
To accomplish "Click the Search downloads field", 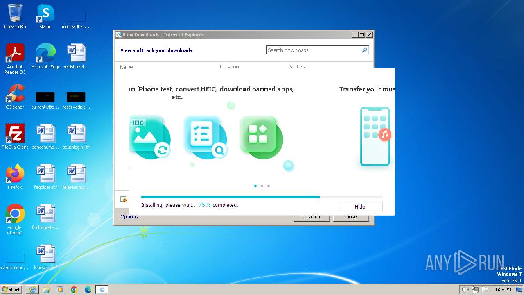I will coord(314,50).
